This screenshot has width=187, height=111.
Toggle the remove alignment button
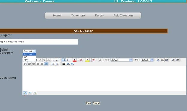(46, 64)
